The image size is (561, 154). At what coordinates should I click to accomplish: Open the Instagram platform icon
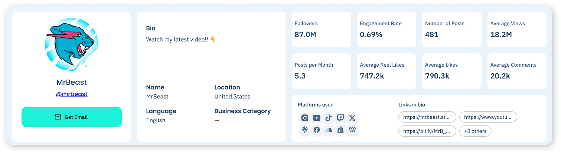tap(305, 118)
